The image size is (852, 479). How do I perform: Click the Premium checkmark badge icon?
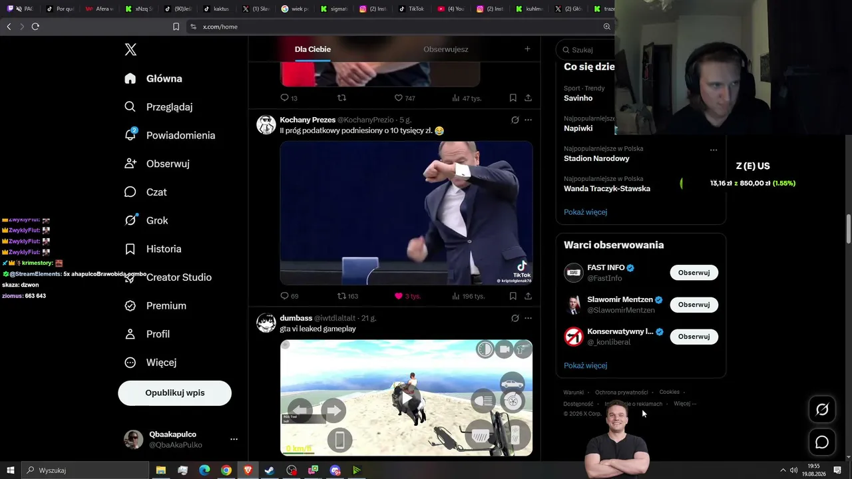(x=130, y=305)
